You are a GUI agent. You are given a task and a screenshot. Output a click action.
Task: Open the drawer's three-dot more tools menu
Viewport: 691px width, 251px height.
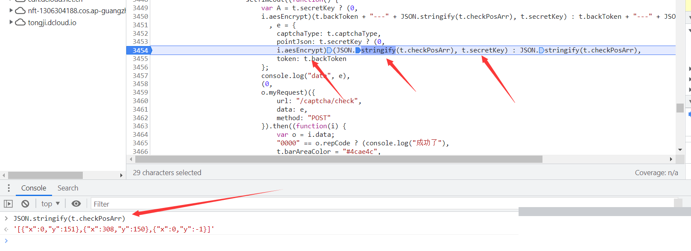9,188
